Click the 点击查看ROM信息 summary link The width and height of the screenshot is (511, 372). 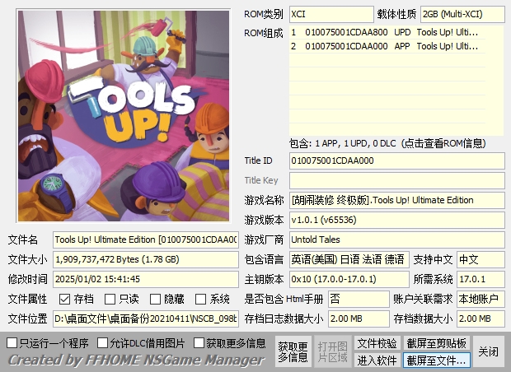396,142
